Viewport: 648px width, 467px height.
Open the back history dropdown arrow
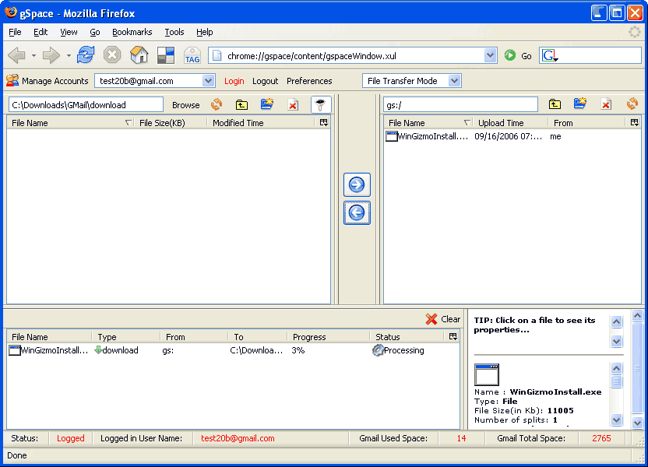pos(33,56)
